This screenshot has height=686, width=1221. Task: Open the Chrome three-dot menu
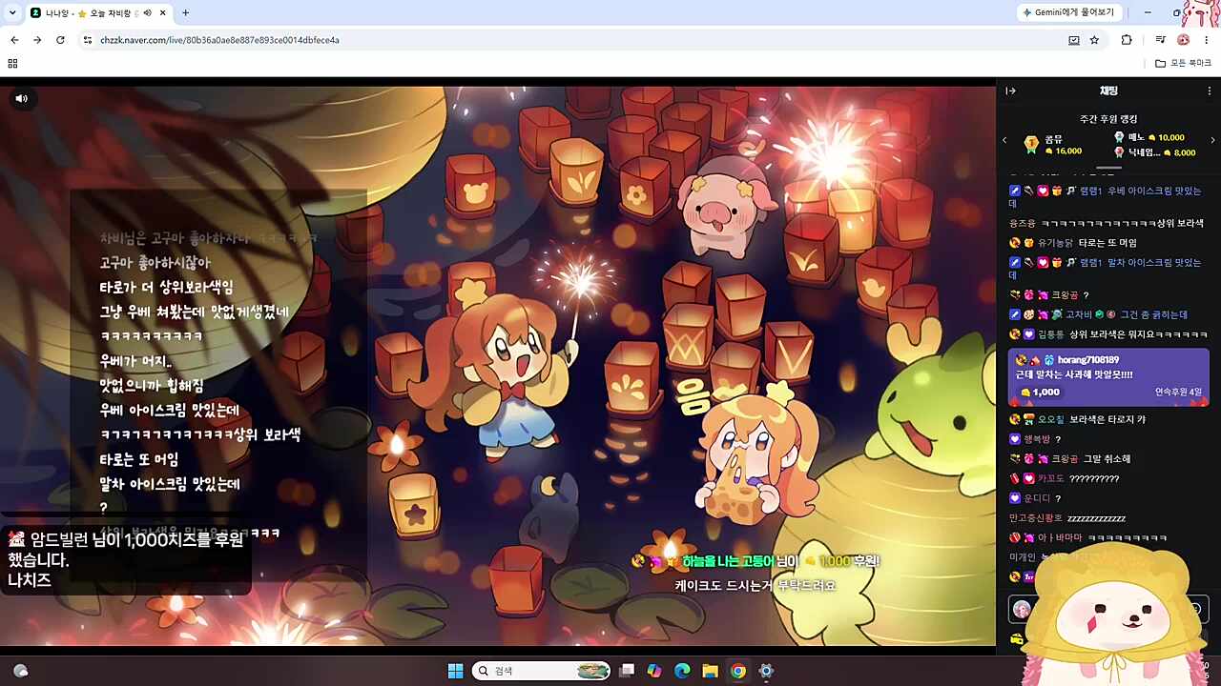1207,40
